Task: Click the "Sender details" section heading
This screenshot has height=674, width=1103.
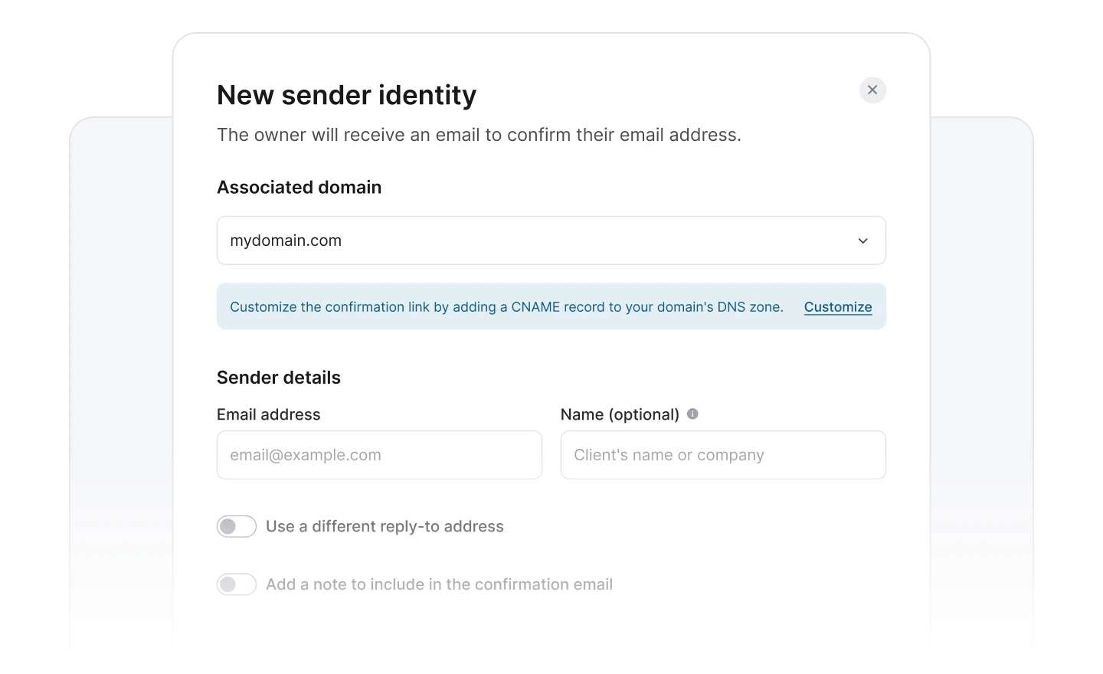Action: tap(279, 378)
